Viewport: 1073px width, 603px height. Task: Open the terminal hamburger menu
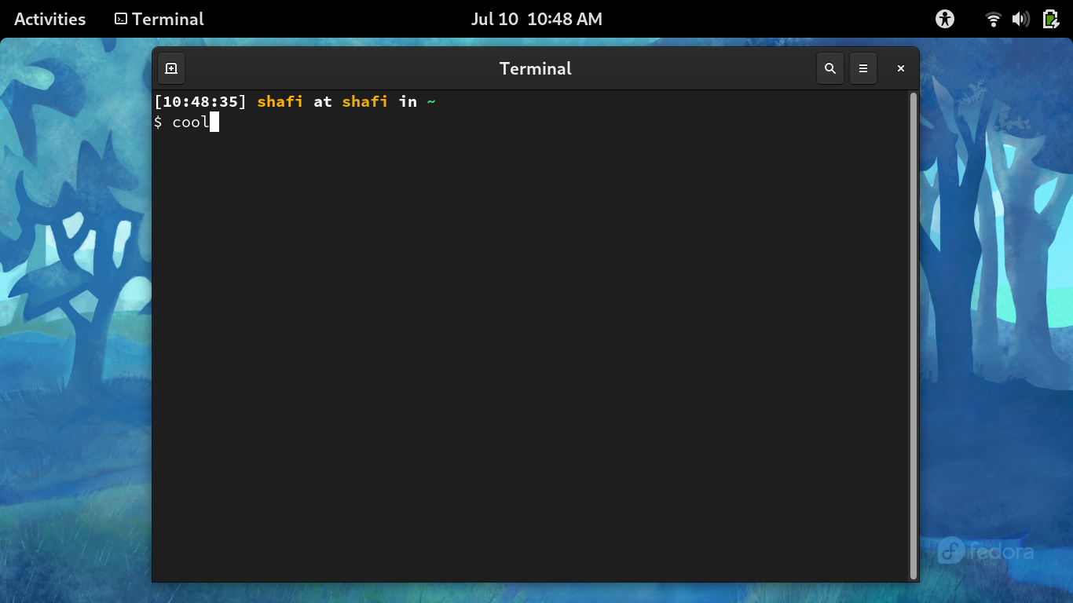coord(863,69)
